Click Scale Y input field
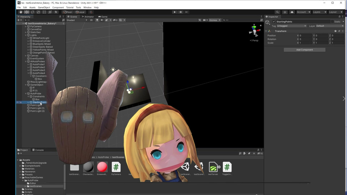Viewport: 347px width, 195px height. coord(322,43)
